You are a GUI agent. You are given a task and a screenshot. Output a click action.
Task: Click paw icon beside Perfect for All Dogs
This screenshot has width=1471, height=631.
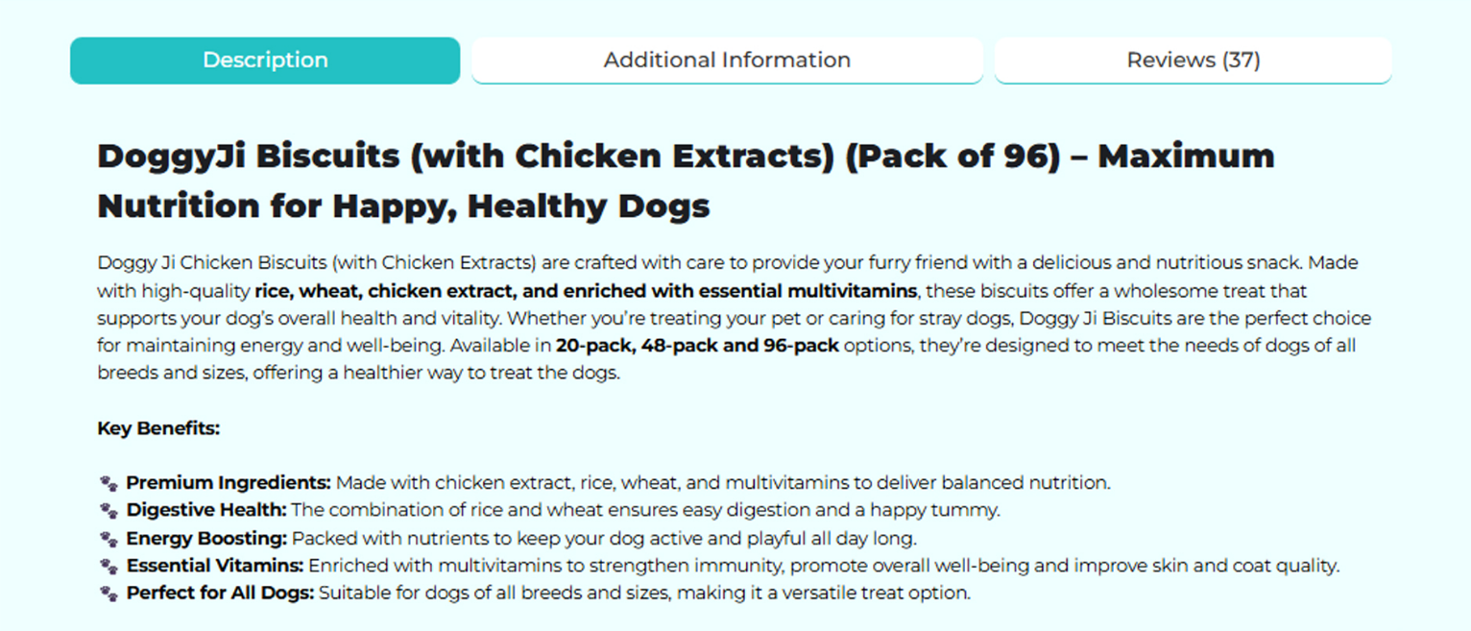pos(109,594)
